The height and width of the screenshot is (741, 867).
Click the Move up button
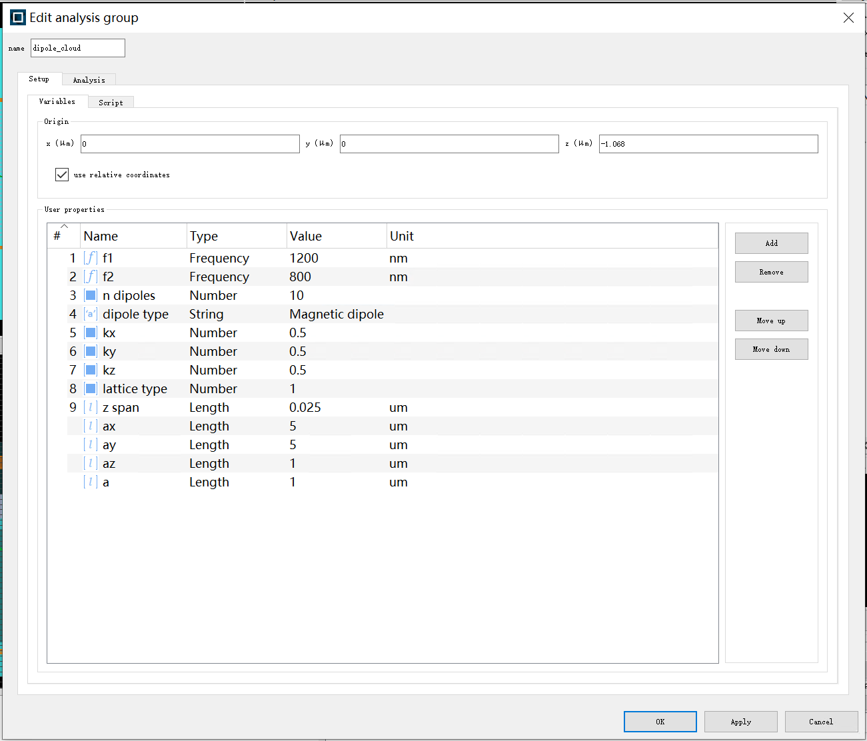pos(771,321)
